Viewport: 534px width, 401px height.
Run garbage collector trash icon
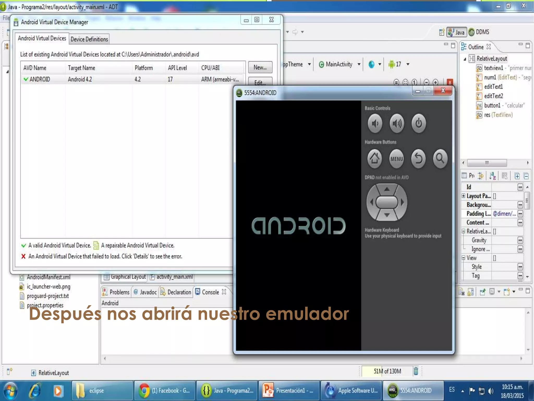point(416,371)
